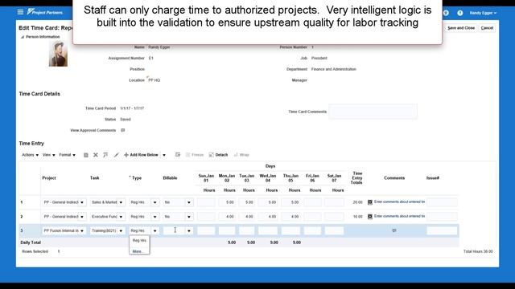515x289 pixels.
Task: Open comment icon in row 3
Action: pos(394,230)
